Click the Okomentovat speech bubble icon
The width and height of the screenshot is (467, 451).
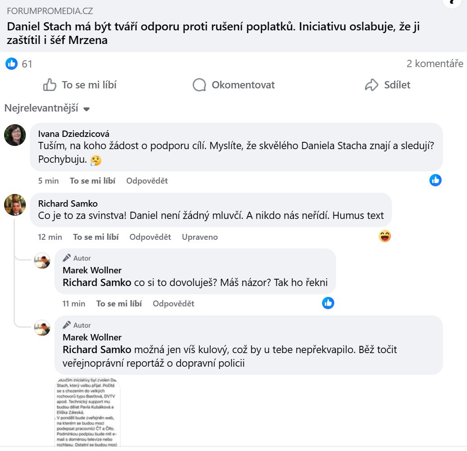click(199, 85)
